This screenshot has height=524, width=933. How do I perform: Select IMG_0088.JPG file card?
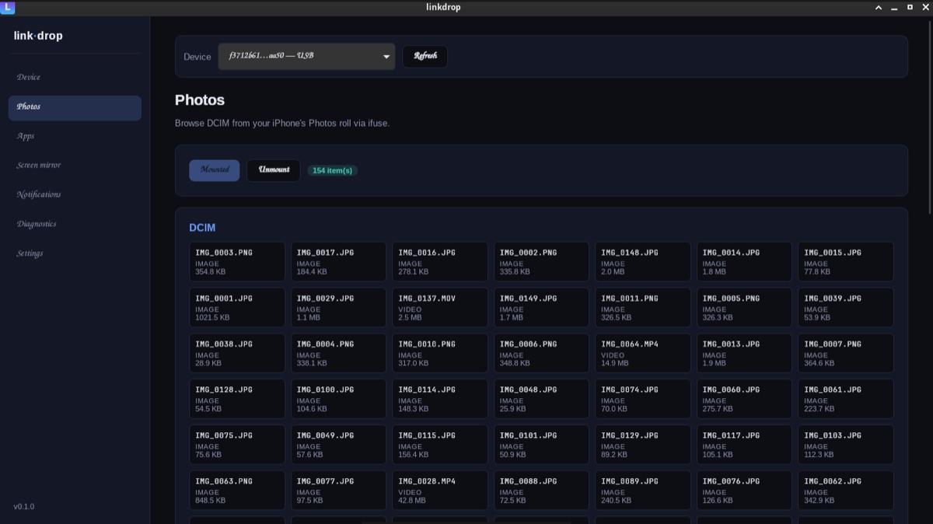coord(541,491)
